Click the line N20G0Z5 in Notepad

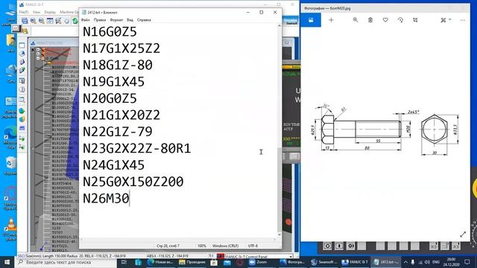tap(110, 98)
